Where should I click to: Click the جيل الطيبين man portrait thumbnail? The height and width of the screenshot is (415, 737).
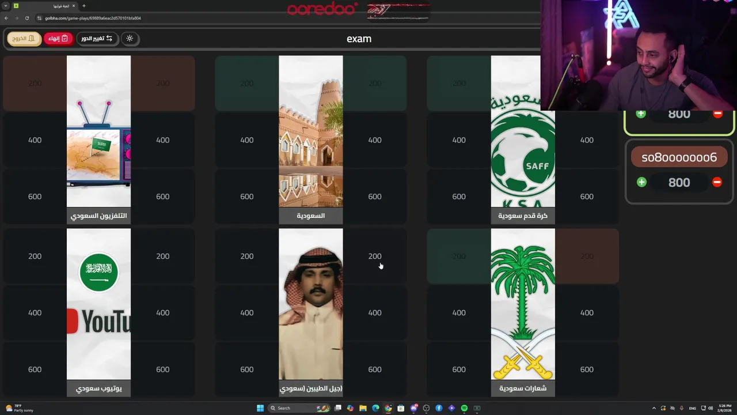[311, 304]
